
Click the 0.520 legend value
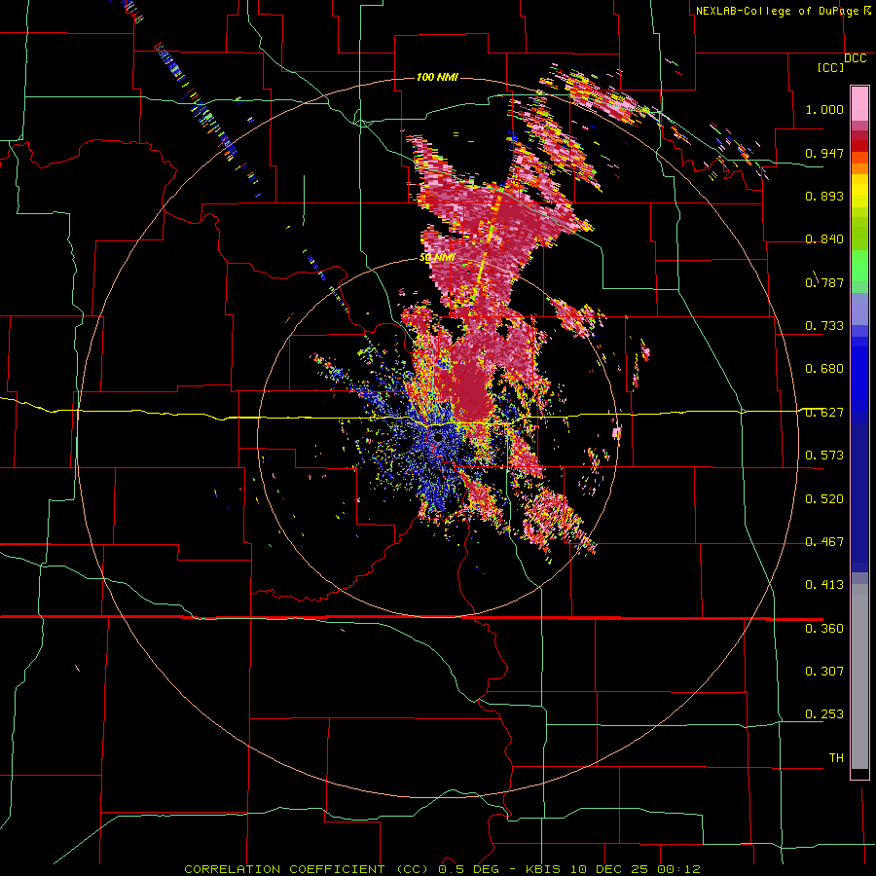(824, 499)
